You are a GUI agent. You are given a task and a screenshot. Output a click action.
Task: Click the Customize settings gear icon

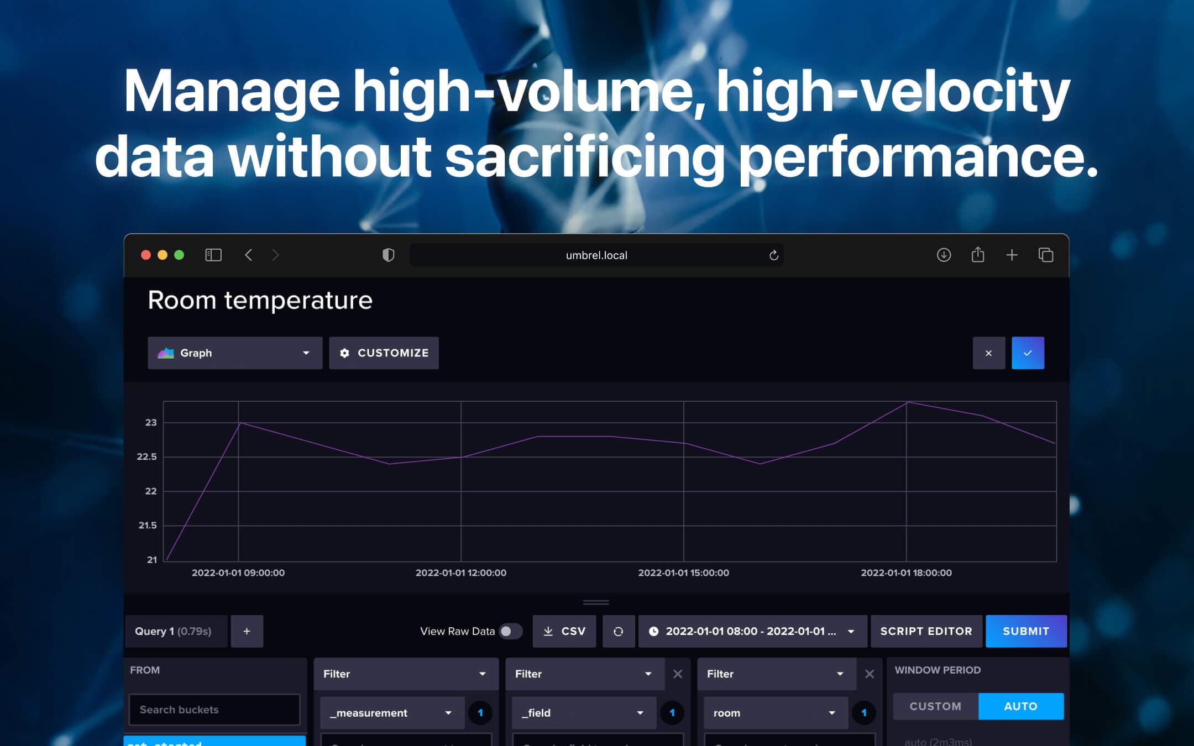click(344, 353)
